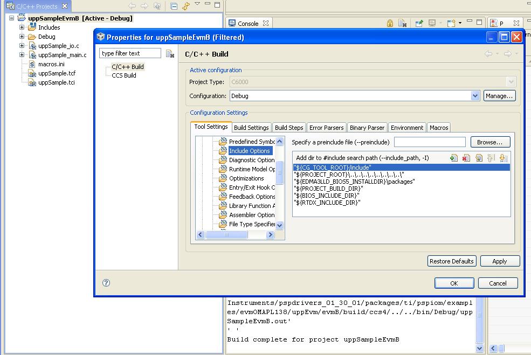Expand the Debug folder node
This screenshot has width=531, height=355.
click(x=22, y=36)
